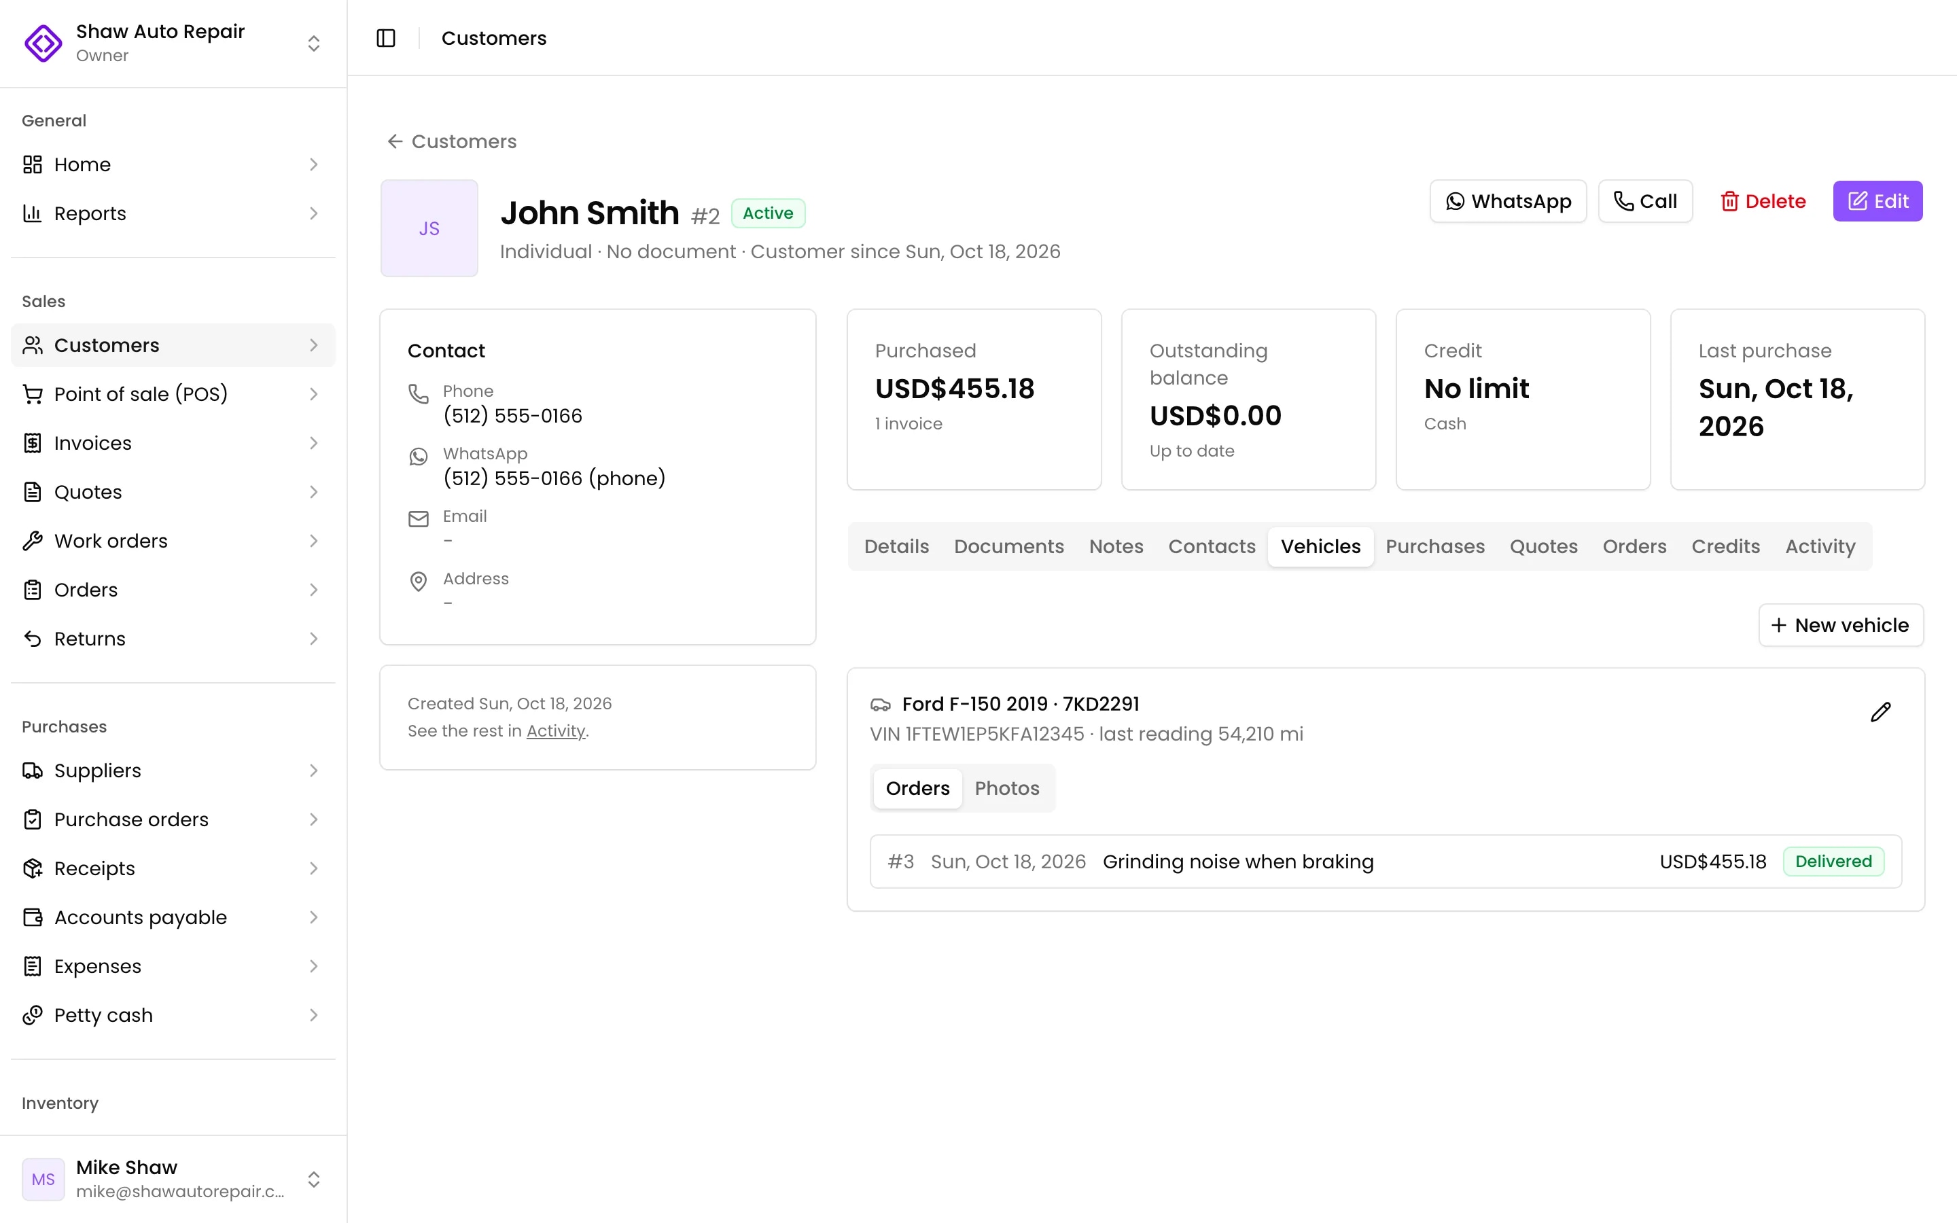Switch to the Photos tab for the vehicle
The height and width of the screenshot is (1223, 1957).
click(x=1007, y=789)
